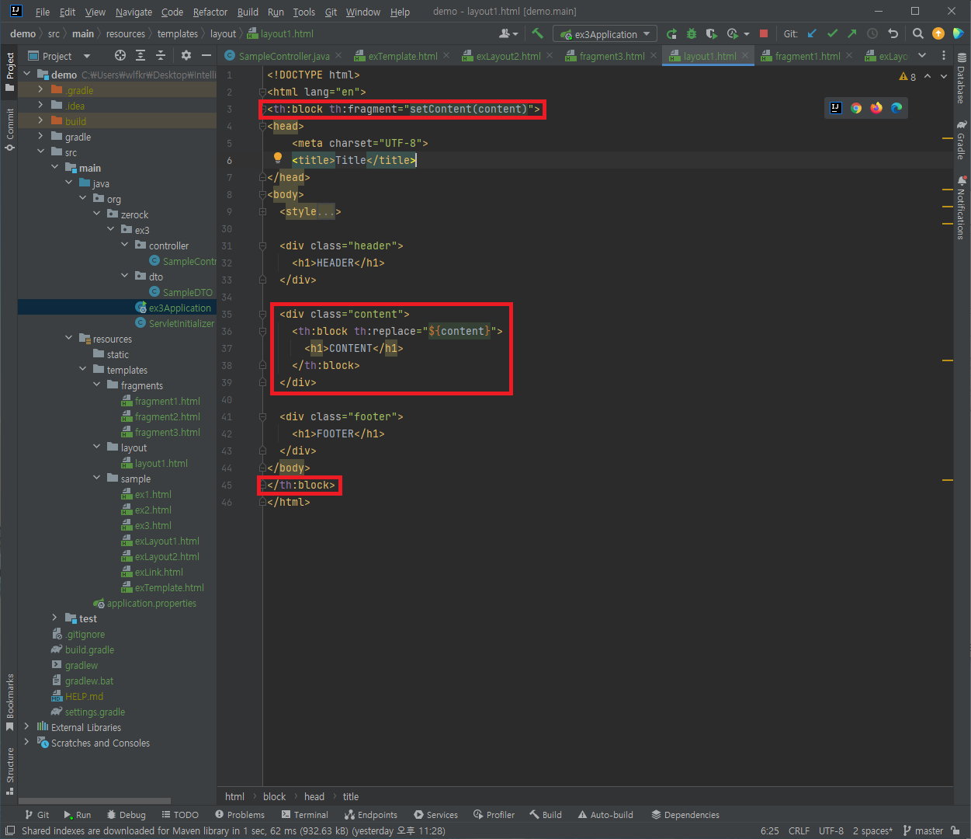Image resolution: width=971 pixels, height=839 pixels.
Task: Click Git Show History clock icon
Action: [x=872, y=33]
